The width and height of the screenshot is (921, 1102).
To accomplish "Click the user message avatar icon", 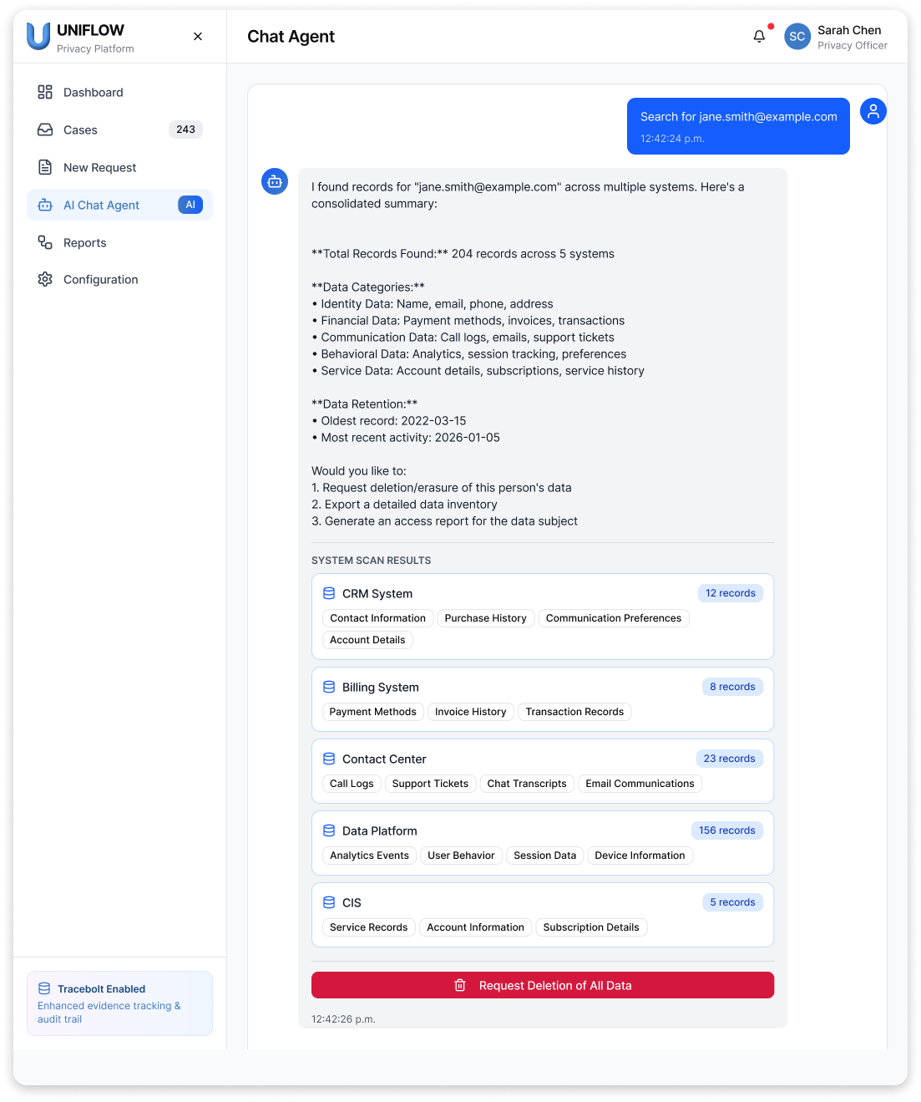I will (873, 111).
